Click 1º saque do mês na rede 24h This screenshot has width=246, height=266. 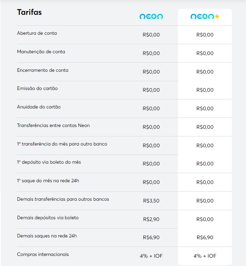pos(48,181)
